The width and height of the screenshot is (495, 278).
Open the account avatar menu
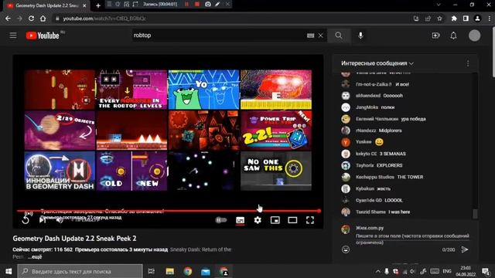click(x=474, y=36)
